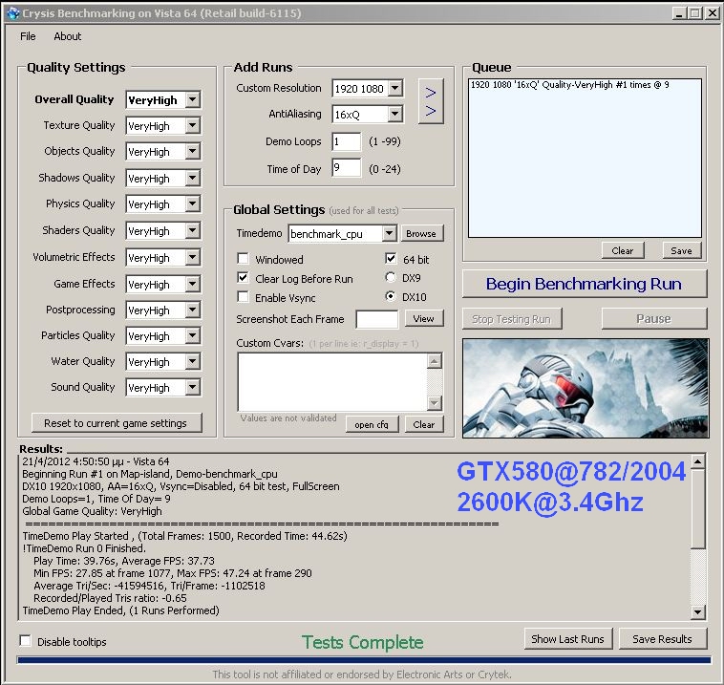Open the Sound Quality dropdown
Screen dimensions: 724x685
pos(193,388)
